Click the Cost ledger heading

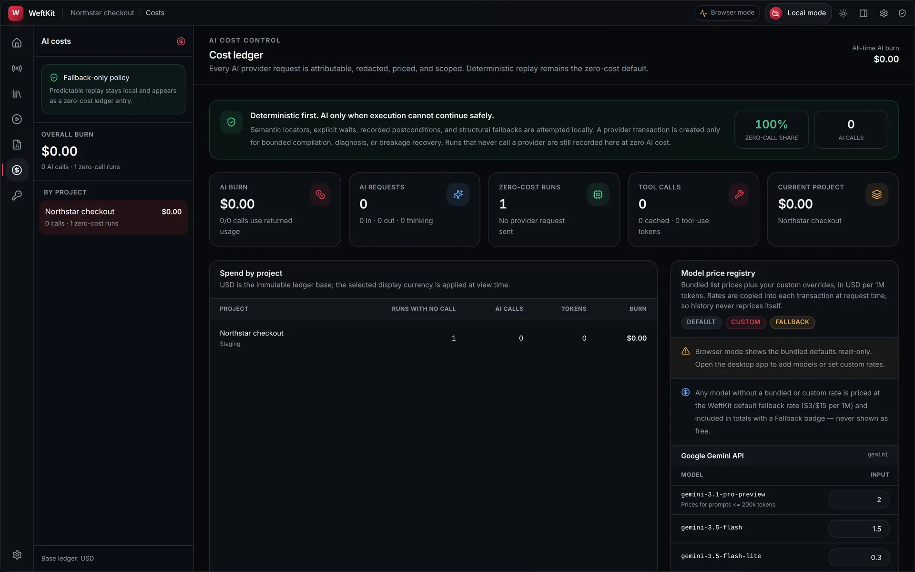click(236, 55)
